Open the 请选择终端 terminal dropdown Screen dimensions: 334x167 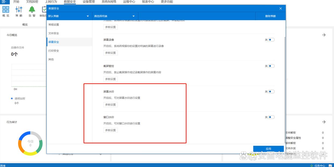(115, 16)
